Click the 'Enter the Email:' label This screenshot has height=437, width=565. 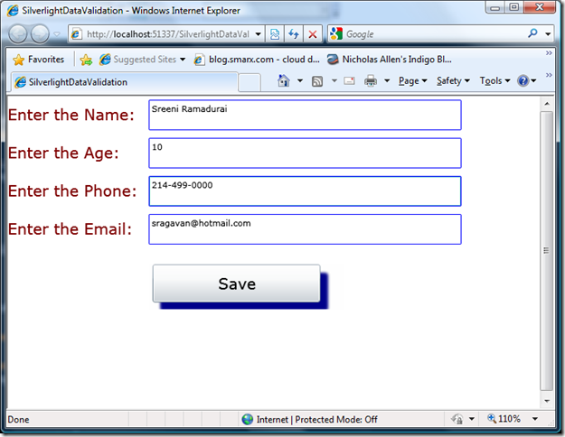pos(70,229)
